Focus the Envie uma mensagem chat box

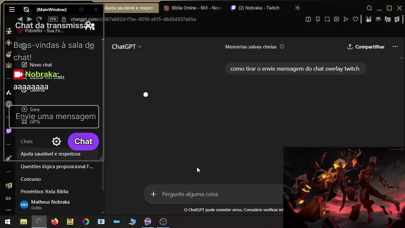54,117
